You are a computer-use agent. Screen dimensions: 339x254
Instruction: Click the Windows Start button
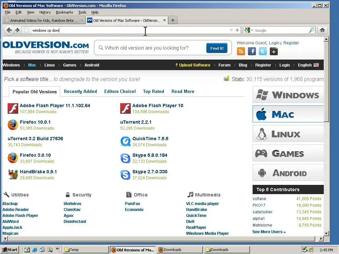10,250
